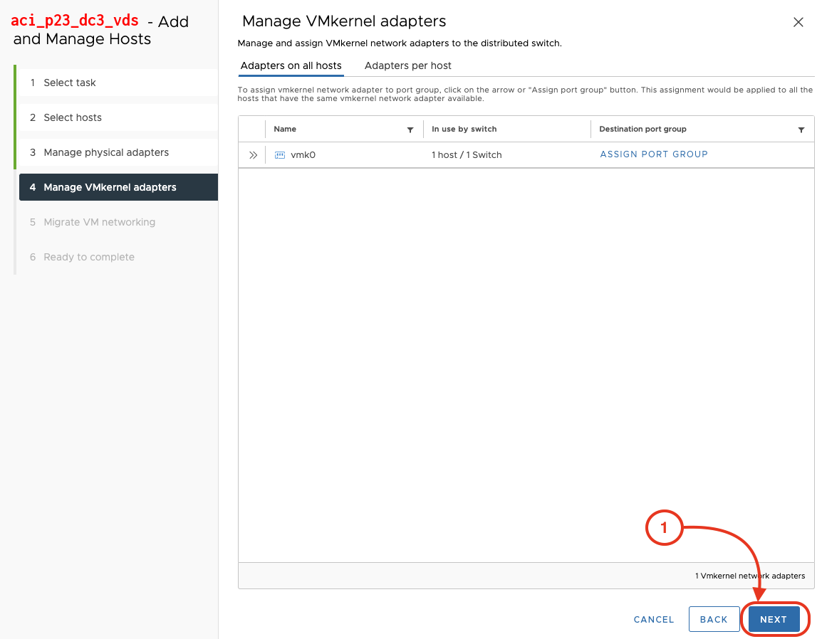Return to step 3 Manage physical adapters
Image resolution: width=817 pixels, height=639 pixels.
(x=106, y=152)
